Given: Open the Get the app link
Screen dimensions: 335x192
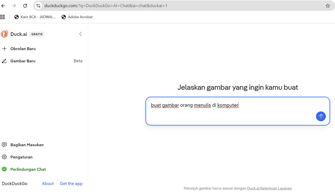Looking at the screenshot, I should (71, 183).
